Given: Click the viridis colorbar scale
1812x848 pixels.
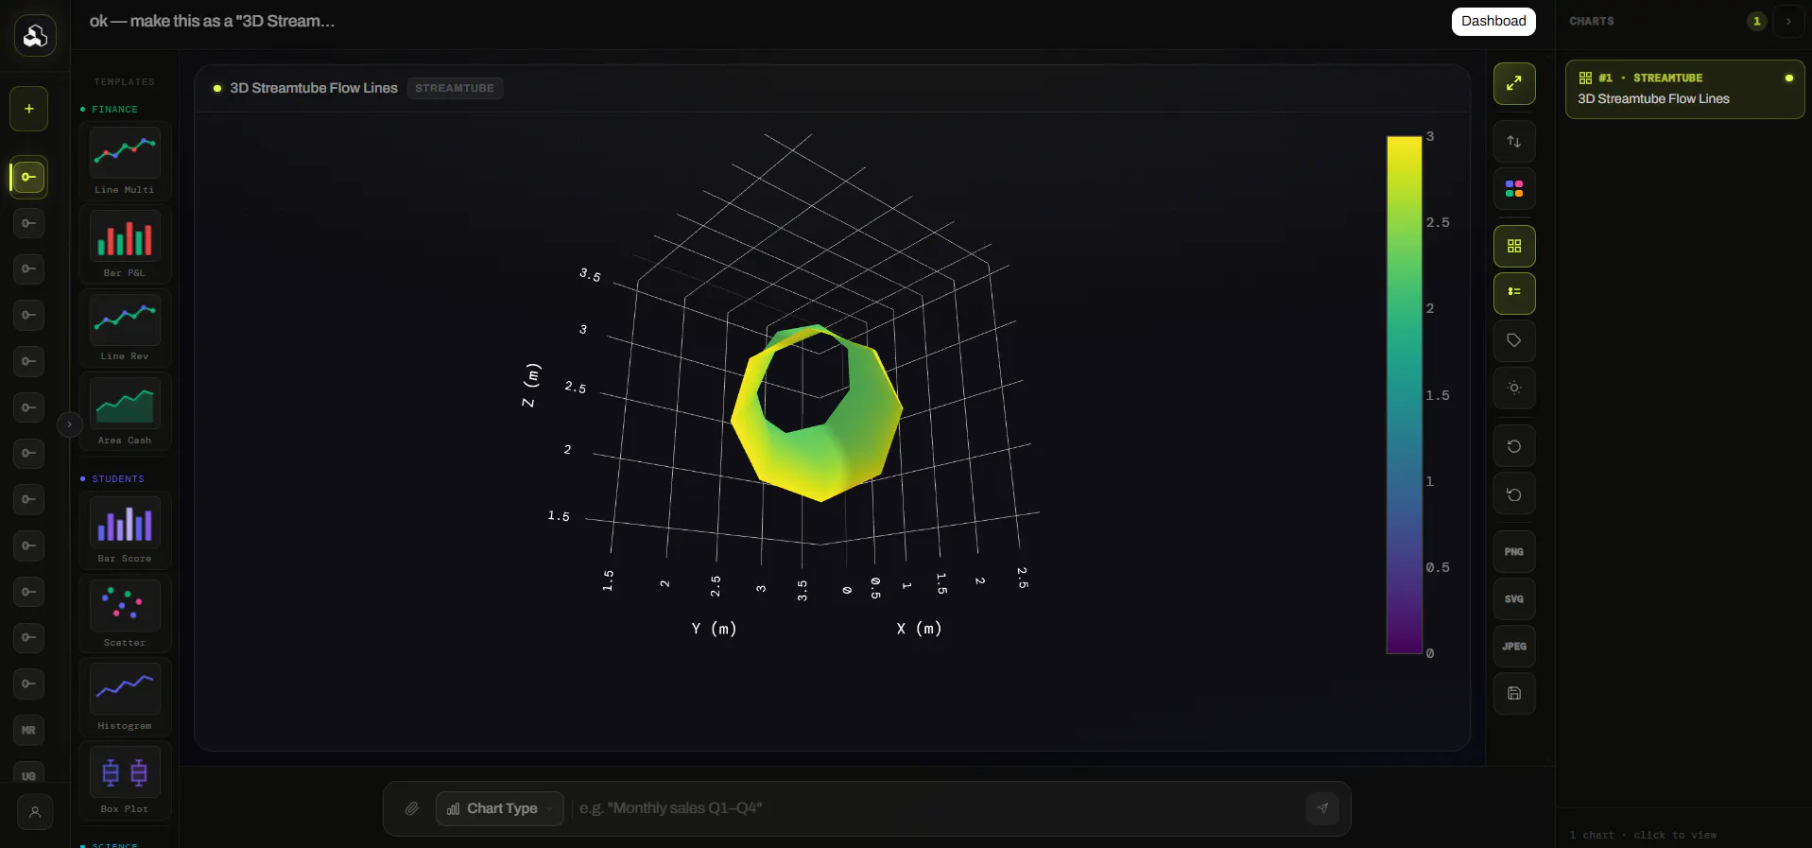Looking at the screenshot, I should point(1404,395).
